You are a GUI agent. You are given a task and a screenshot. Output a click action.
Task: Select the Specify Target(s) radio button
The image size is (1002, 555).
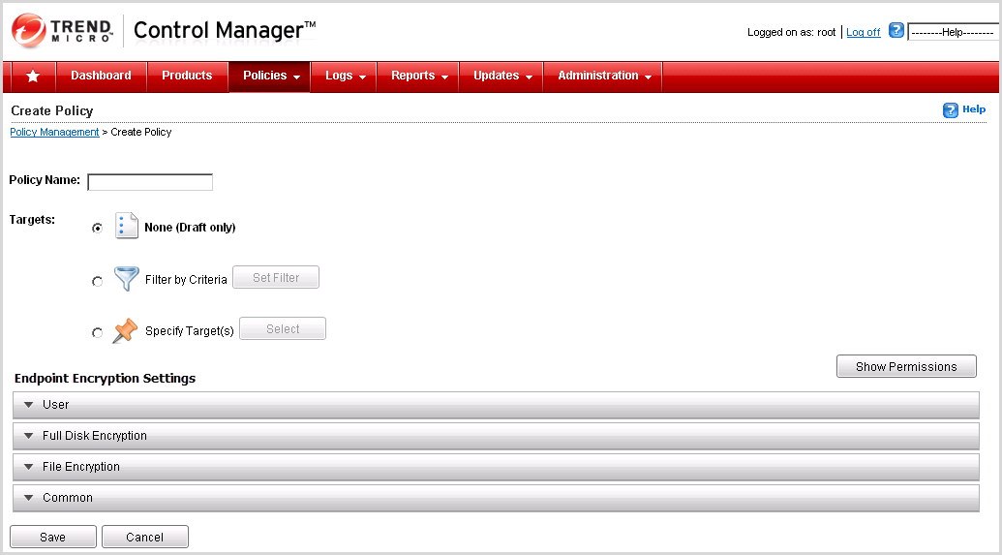click(x=97, y=333)
